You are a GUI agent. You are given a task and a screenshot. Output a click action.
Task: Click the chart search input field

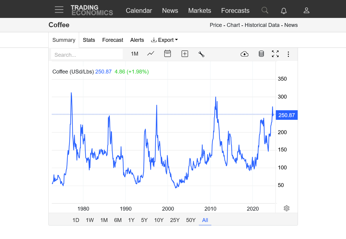(x=87, y=55)
